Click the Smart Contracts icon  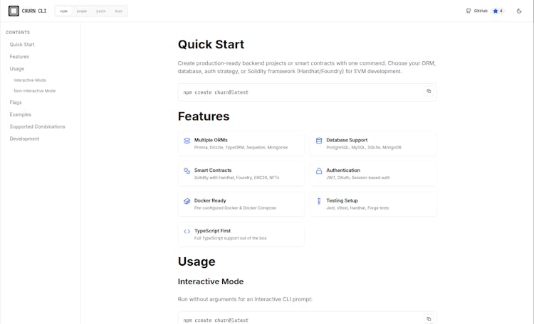coord(187,171)
